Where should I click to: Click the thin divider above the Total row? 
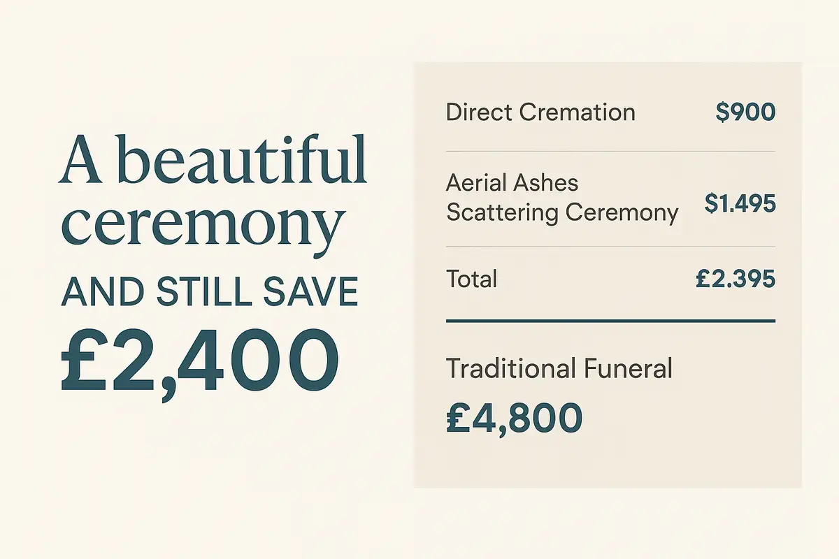(x=610, y=247)
